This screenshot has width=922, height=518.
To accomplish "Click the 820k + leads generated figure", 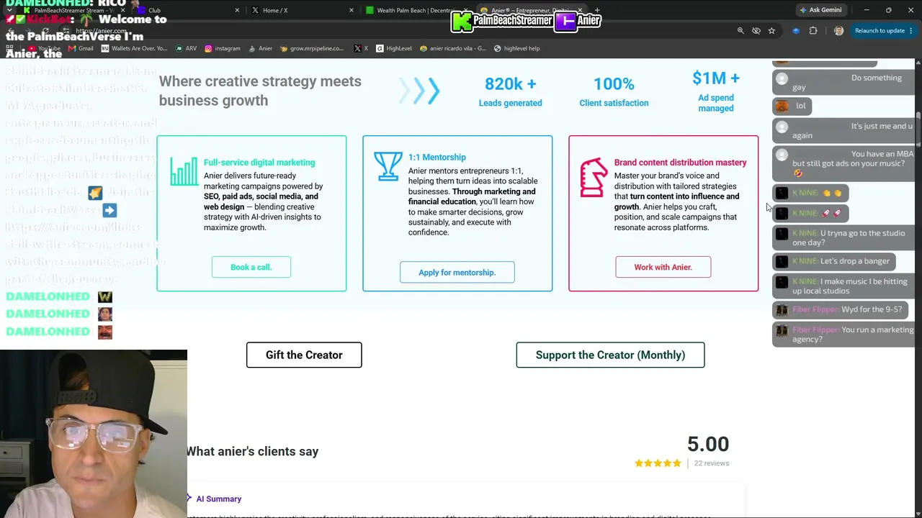I will point(511,84).
